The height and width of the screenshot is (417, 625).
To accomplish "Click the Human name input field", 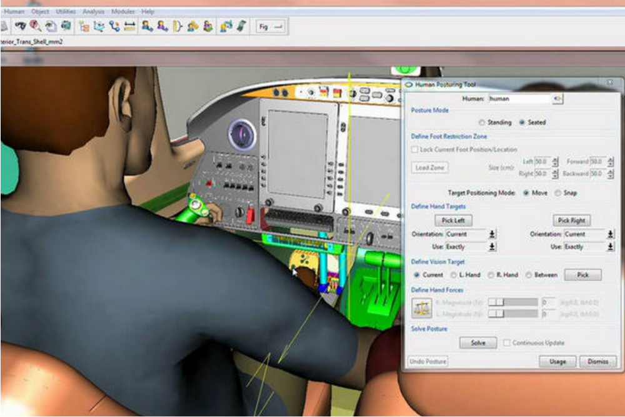I will coord(520,99).
